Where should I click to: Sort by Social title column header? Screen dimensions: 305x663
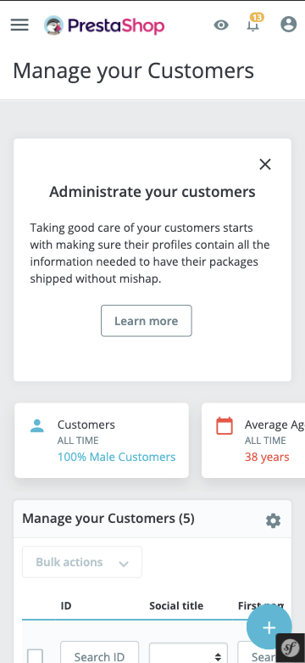click(176, 605)
